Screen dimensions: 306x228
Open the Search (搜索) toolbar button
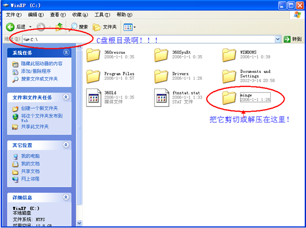point(79,27)
